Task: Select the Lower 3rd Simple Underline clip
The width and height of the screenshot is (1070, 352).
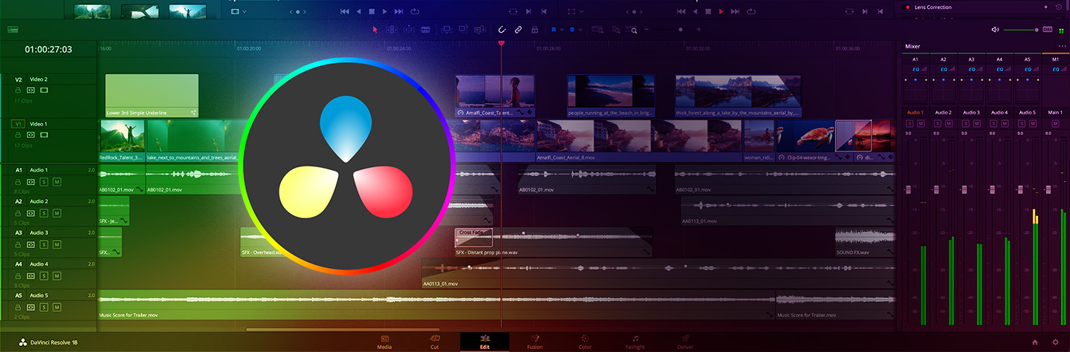Action: [152, 96]
